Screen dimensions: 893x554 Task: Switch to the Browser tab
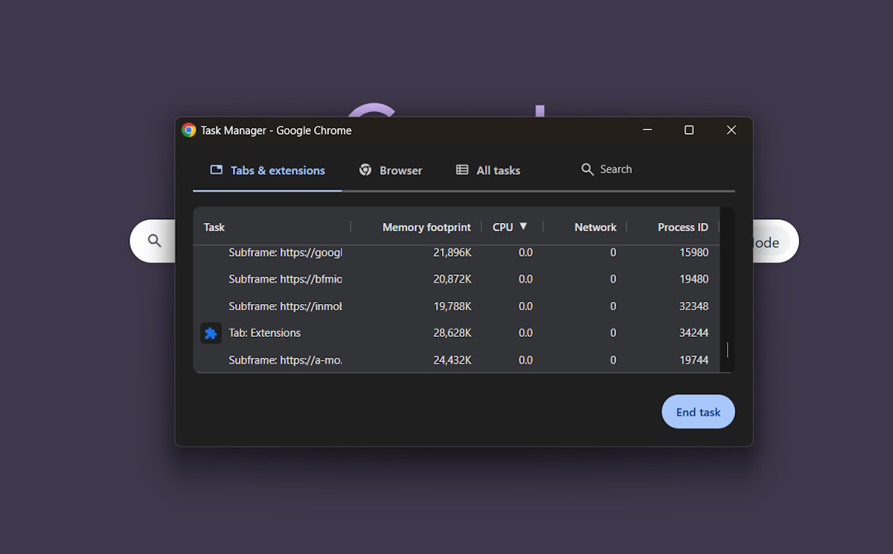click(x=391, y=170)
